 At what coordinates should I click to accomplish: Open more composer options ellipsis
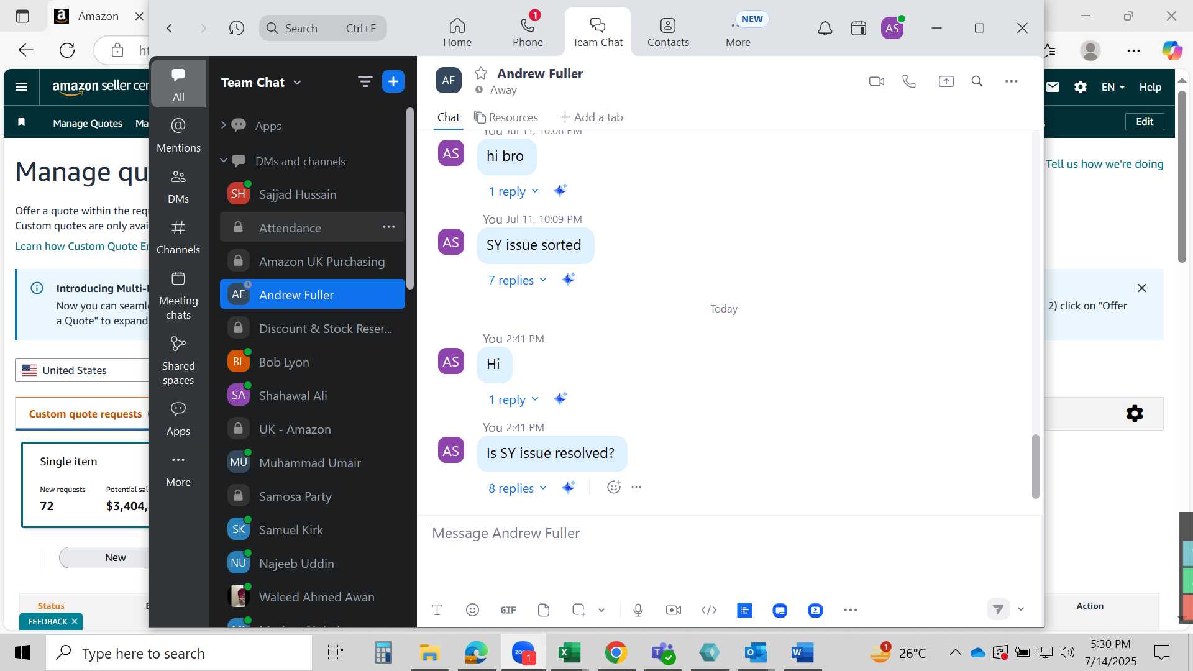pyautogui.click(x=850, y=610)
